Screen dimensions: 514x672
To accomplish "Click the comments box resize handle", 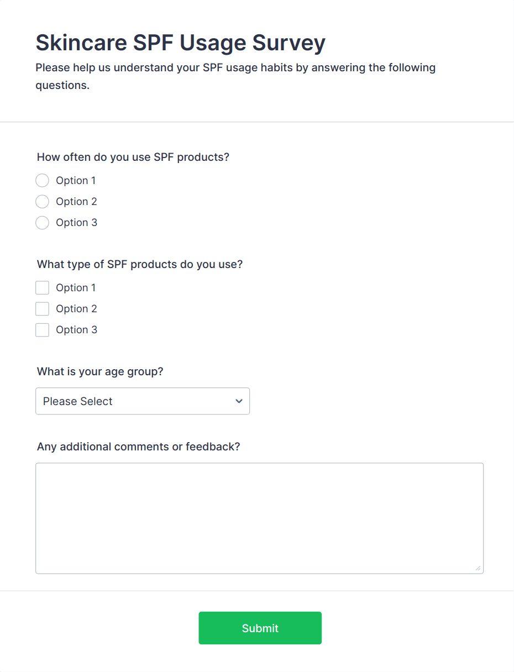I will pos(478,568).
